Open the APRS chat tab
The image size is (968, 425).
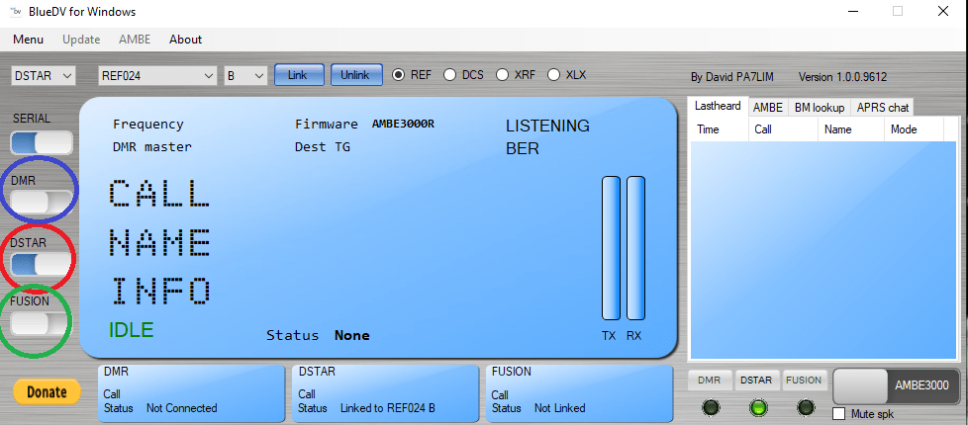883,107
